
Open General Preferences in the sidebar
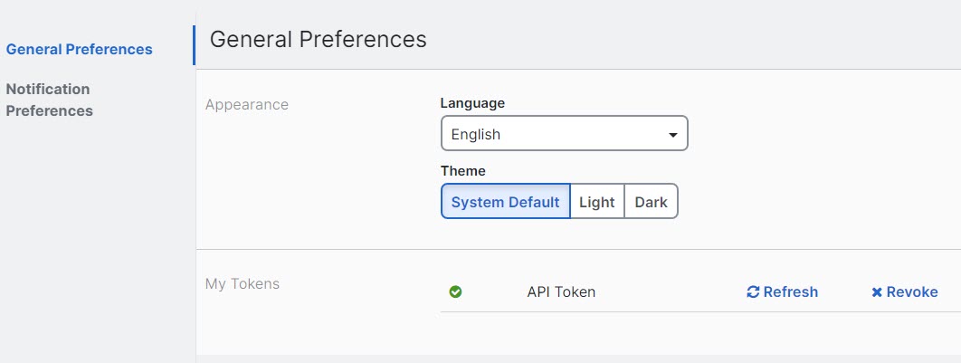pyautogui.click(x=79, y=49)
